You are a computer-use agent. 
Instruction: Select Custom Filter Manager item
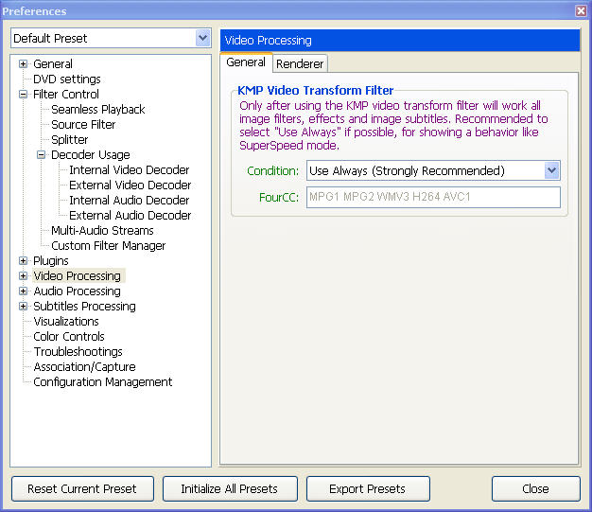pos(108,246)
